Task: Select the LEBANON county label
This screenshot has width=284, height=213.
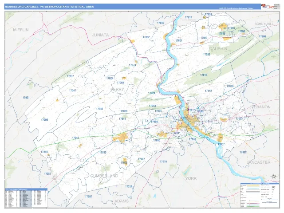Action: [261, 107]
